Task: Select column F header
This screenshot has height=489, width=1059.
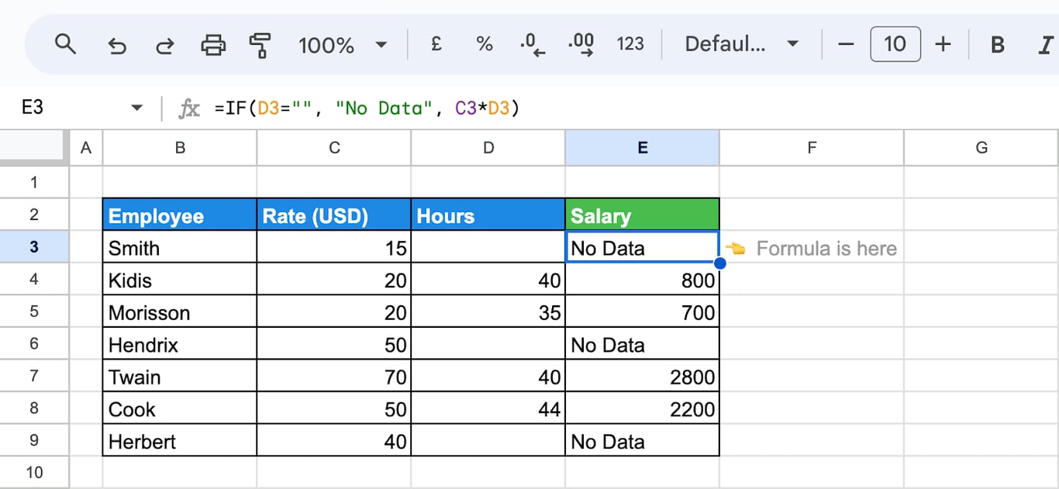Action: (x=812, y=147)
